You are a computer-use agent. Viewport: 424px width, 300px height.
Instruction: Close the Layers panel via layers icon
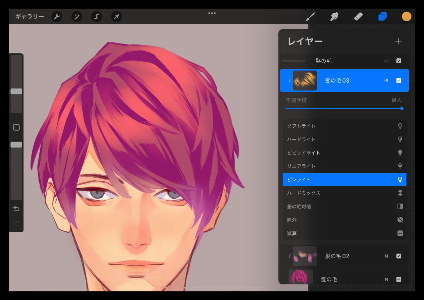(x=383, y=17)
